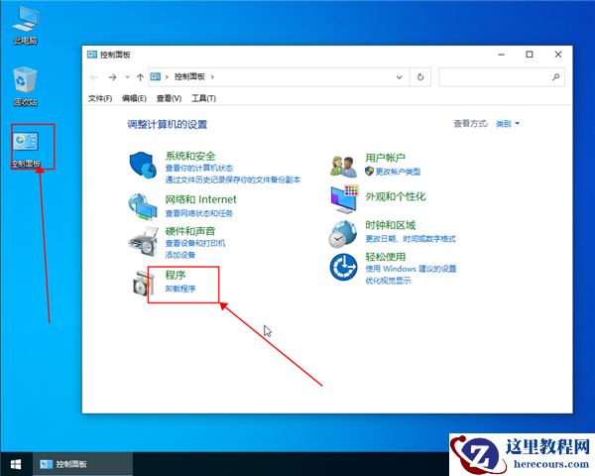Click the 控制面板 taskbar button
Viewport: 595px width, 476px height.
82,464
